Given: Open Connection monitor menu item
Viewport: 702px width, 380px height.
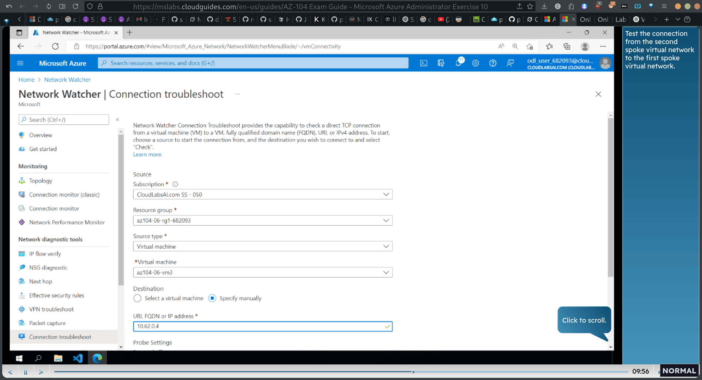Looking at the screenshot, I should coord(54,208).
